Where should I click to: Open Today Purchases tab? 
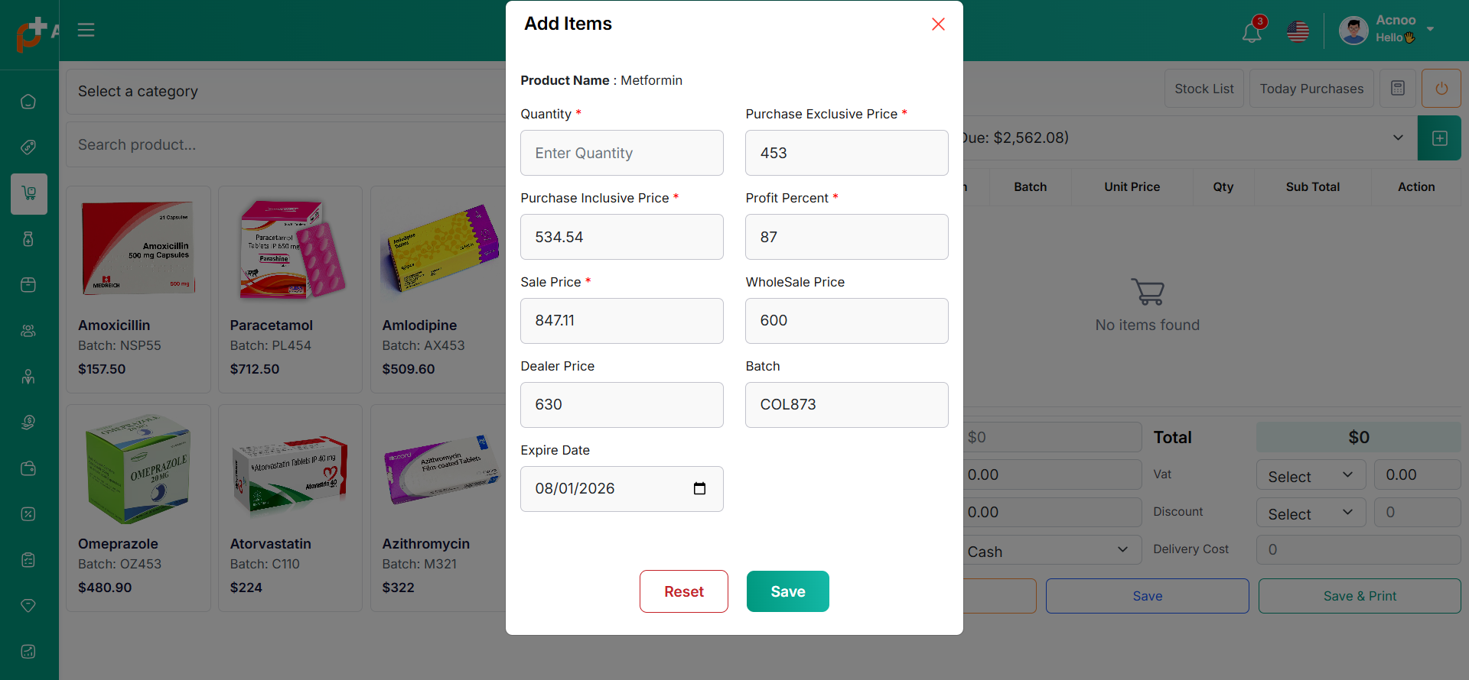click(x=1311, y=89)
